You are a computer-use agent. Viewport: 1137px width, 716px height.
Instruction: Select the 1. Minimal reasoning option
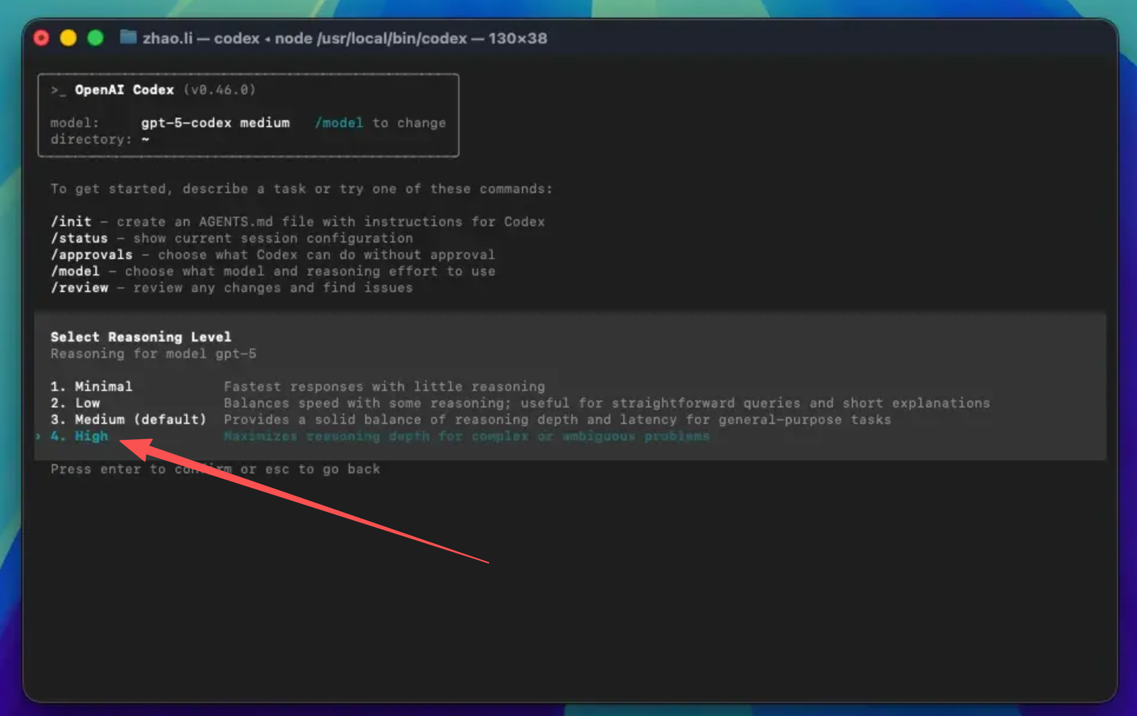point(91,386)
